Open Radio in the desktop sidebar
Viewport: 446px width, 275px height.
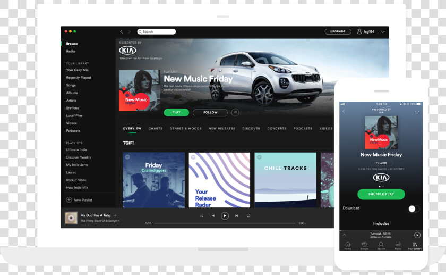pyautogui.click(x=71, y=51)
